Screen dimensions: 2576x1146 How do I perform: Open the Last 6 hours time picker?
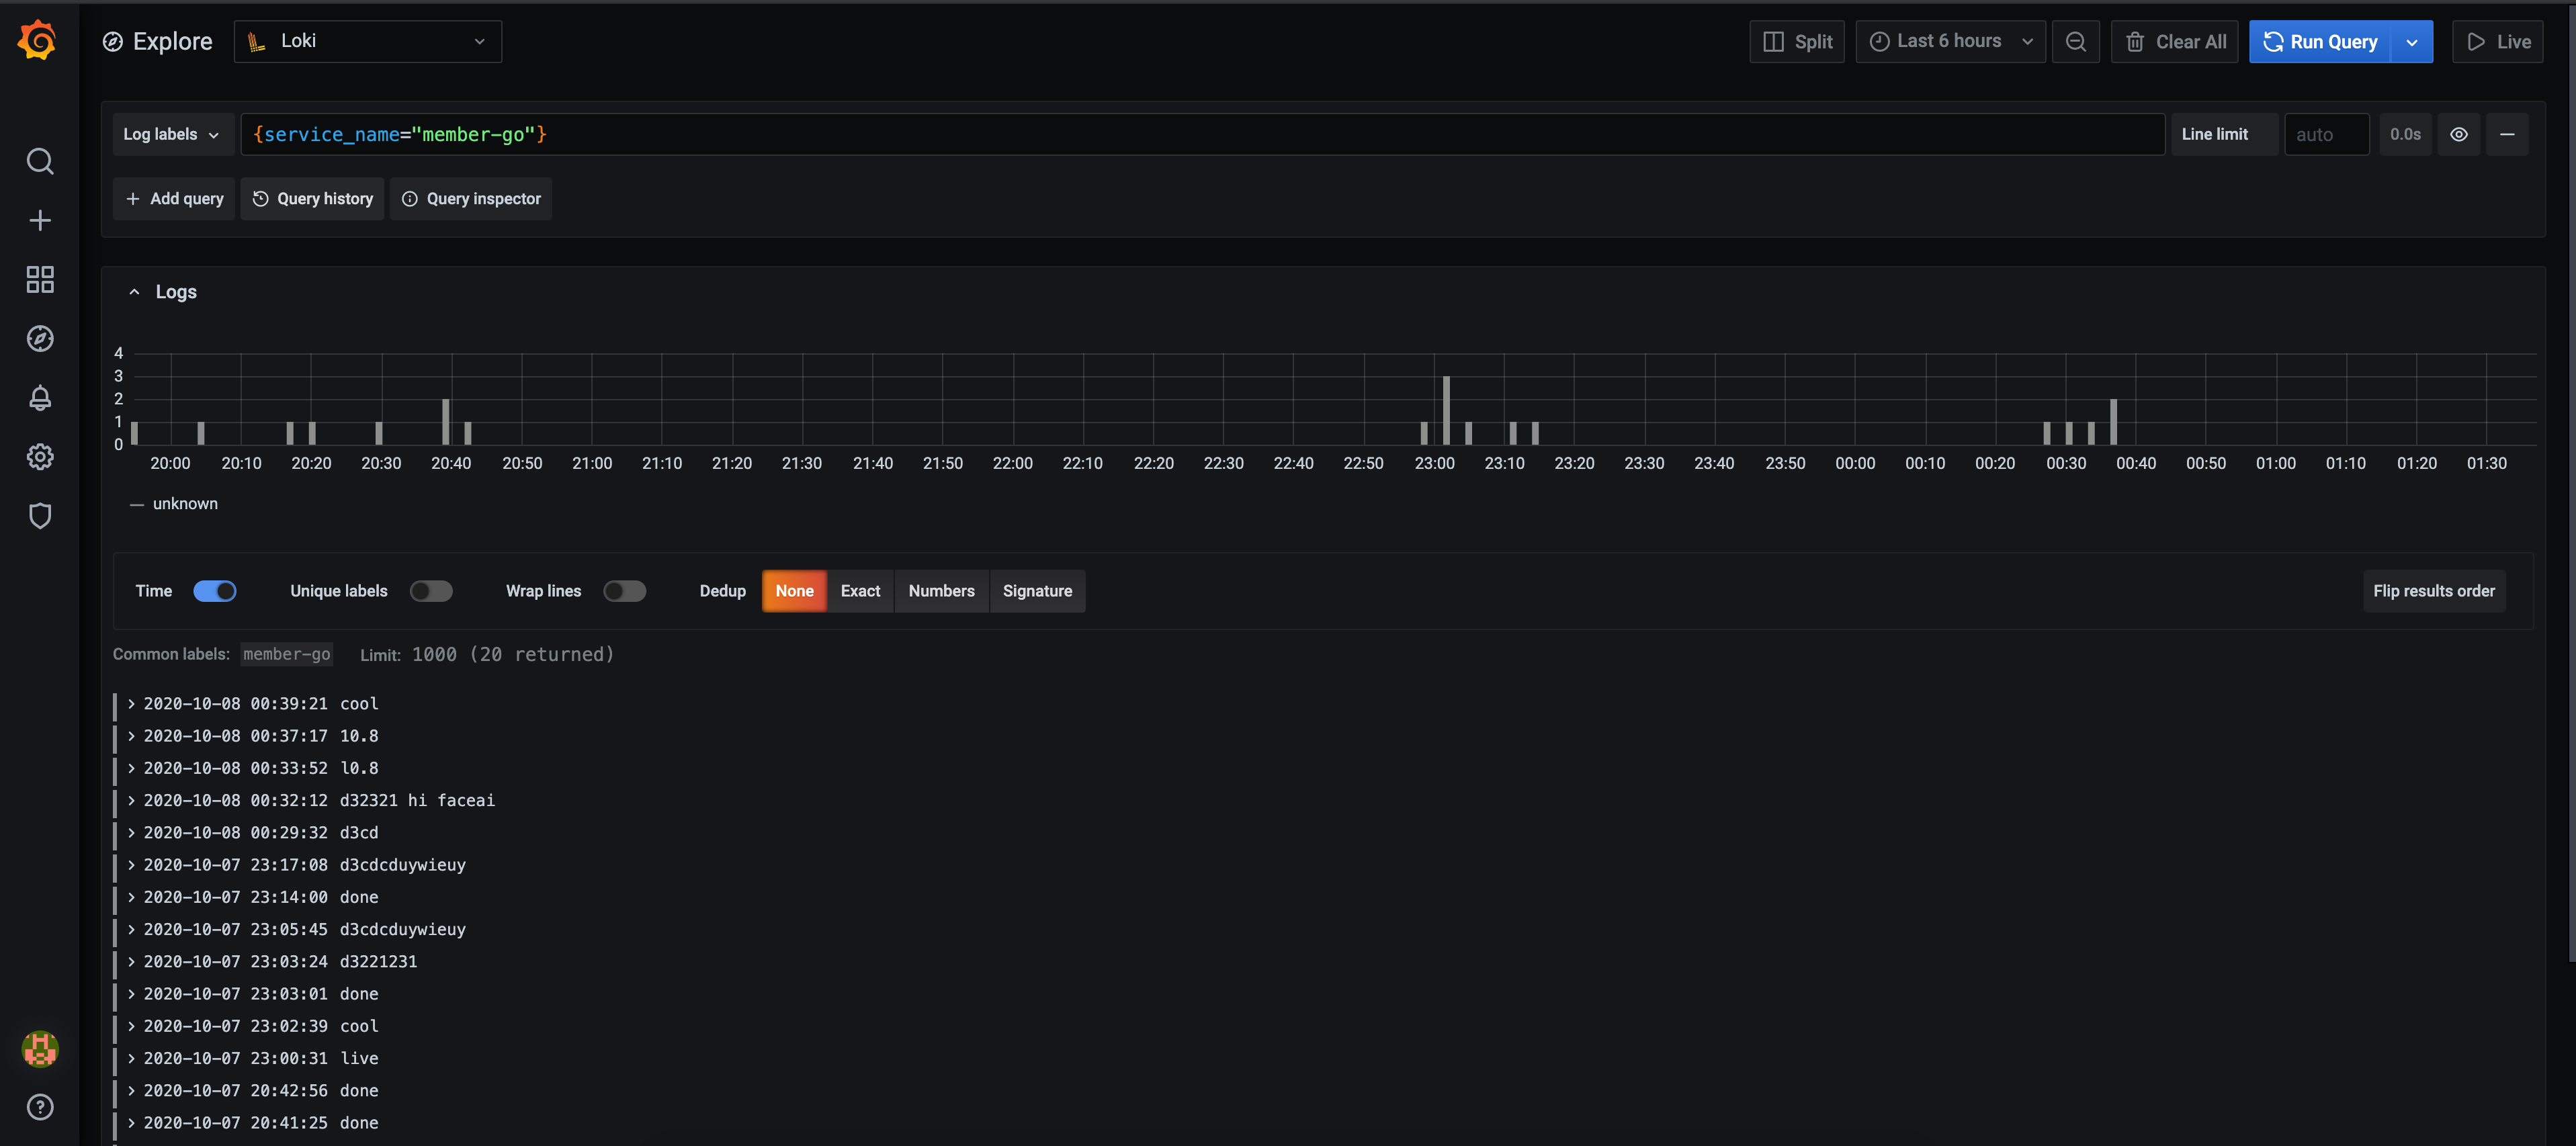click(1949, 42)
